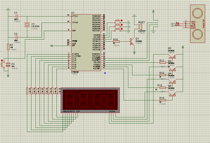
Task: Select capacitor C2 symbol
Action: 17,37
